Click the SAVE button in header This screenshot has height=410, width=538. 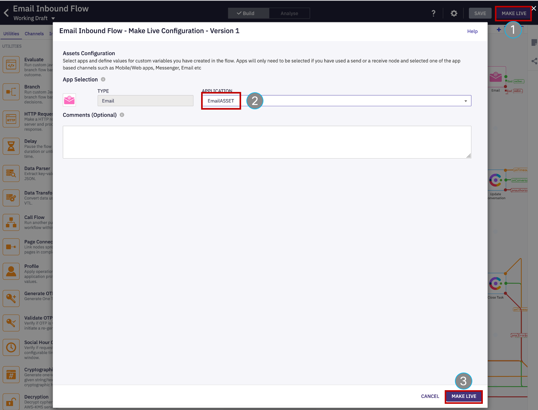480,13
